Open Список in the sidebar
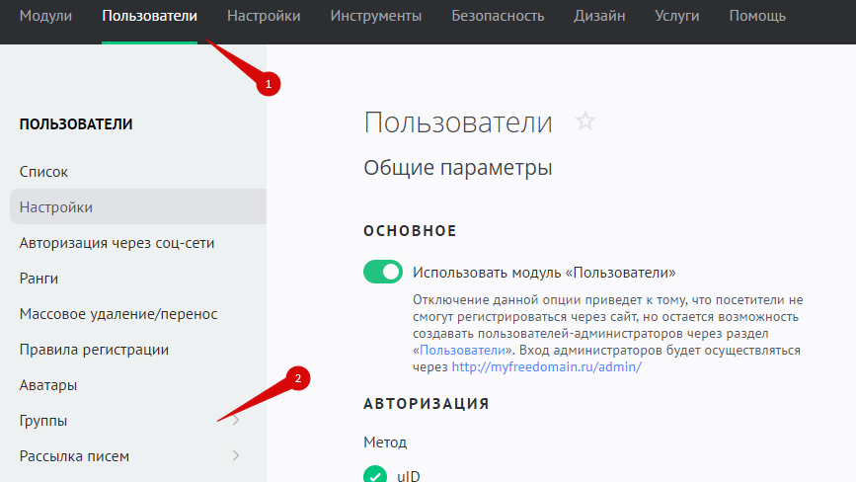856x482 pixels. click(43, 172)
